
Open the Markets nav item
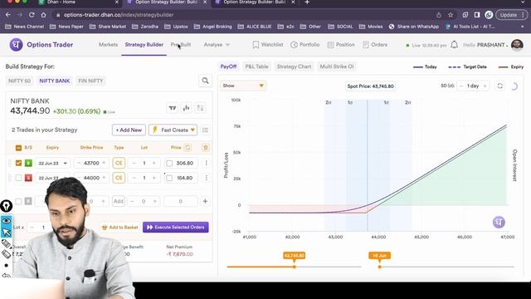[109, 45]
